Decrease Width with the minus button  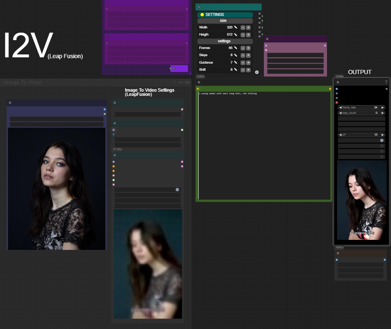[x=243, y=28]
